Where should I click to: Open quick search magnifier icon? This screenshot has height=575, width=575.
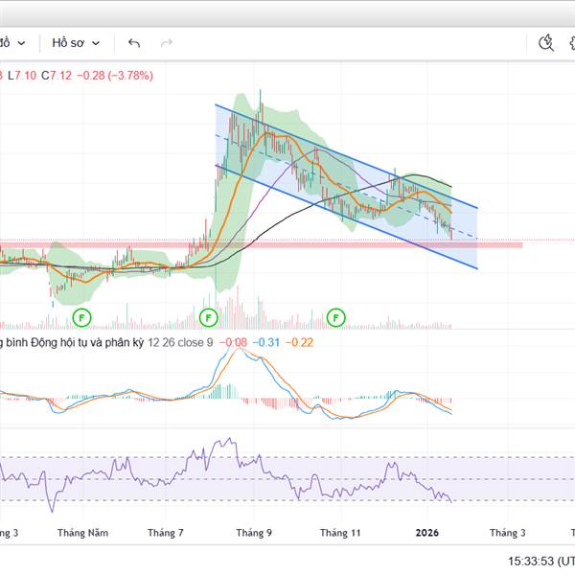(546, 42)
